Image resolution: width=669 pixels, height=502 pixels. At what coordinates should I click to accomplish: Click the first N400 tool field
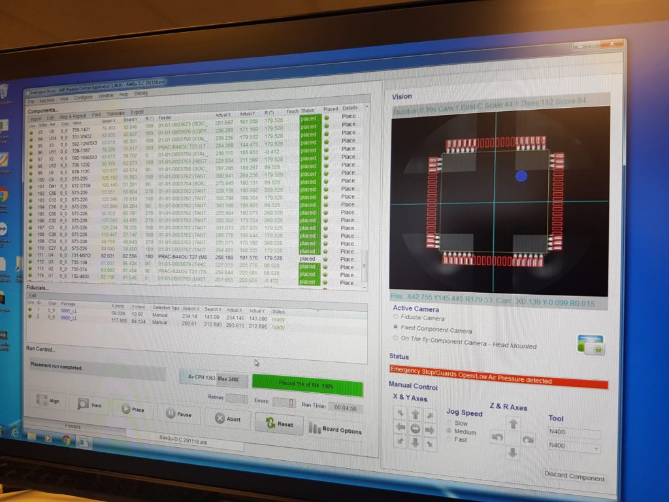pyautogui.click(x=574, y=433)
